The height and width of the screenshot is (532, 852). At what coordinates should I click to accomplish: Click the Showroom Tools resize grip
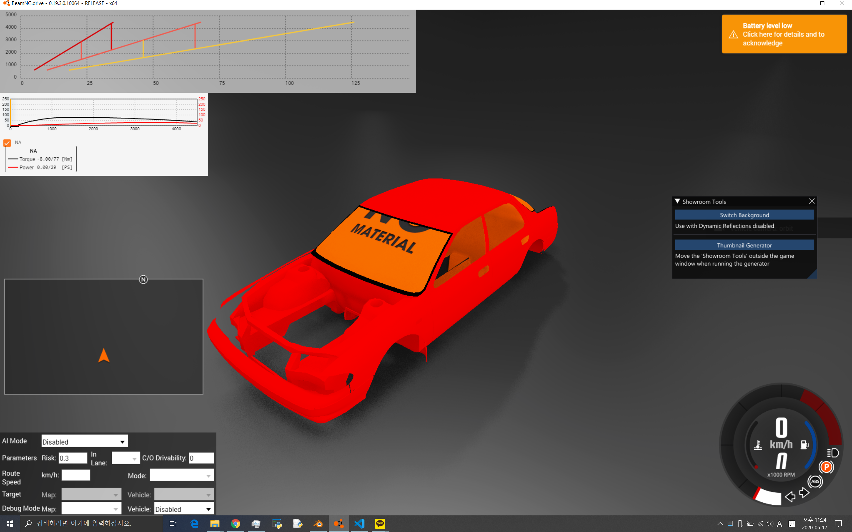coord(813,274)
